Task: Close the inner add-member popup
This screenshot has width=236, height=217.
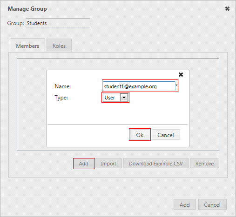Action: [181, 75]
